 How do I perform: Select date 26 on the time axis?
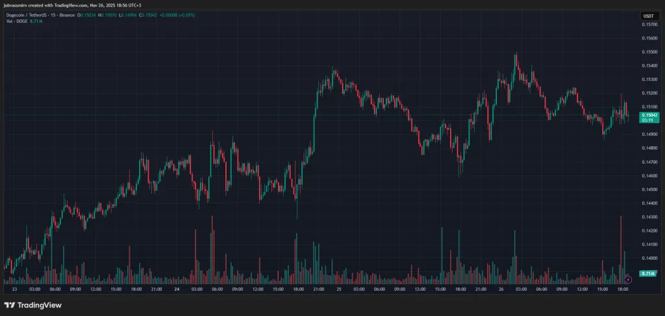pos(501,289)
